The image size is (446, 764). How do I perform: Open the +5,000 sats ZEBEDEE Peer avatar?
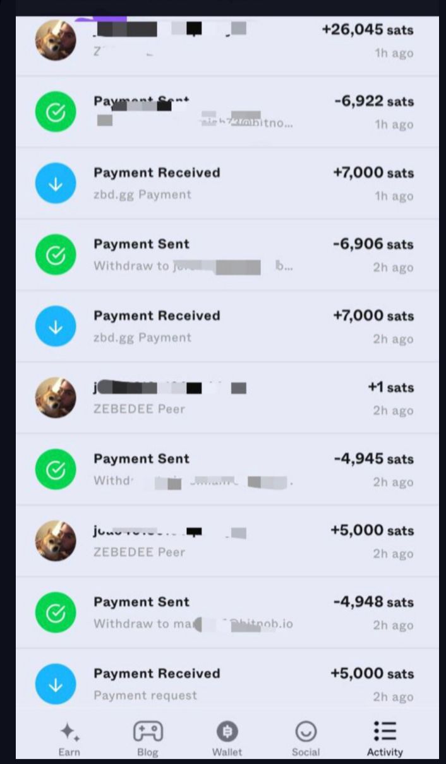click(x=56, y=541)
